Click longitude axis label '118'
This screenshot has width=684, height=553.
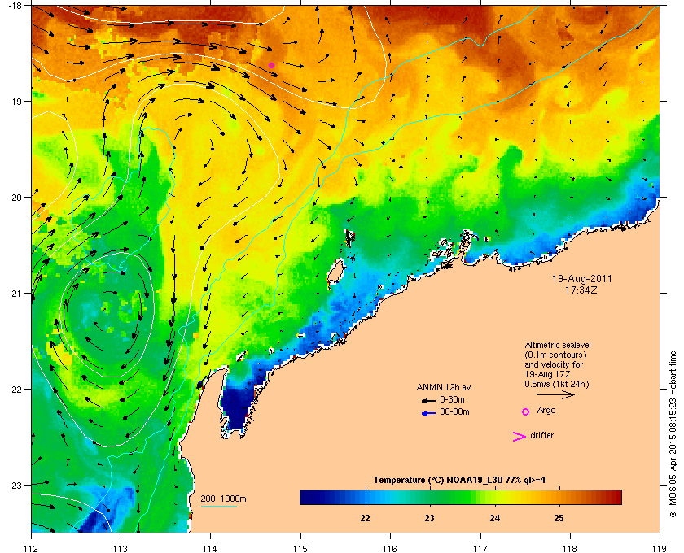(x=570, y=548)
